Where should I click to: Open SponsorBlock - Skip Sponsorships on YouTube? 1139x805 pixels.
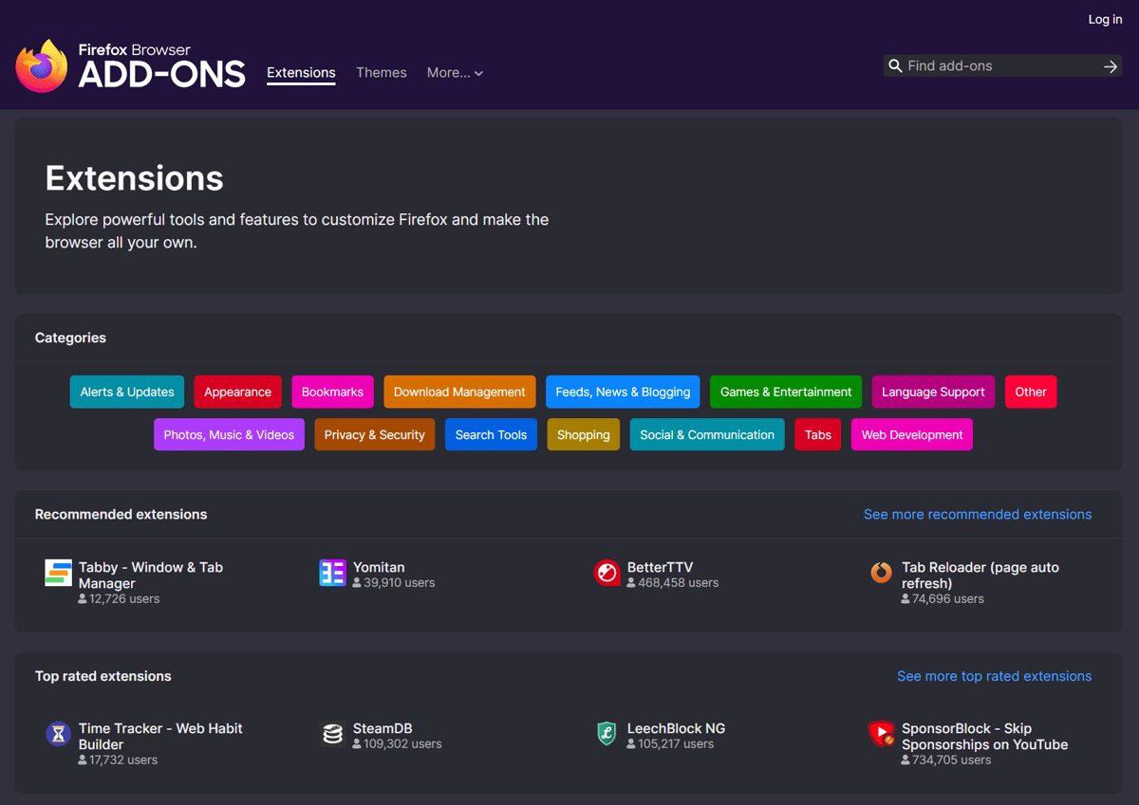coord(984,737)
